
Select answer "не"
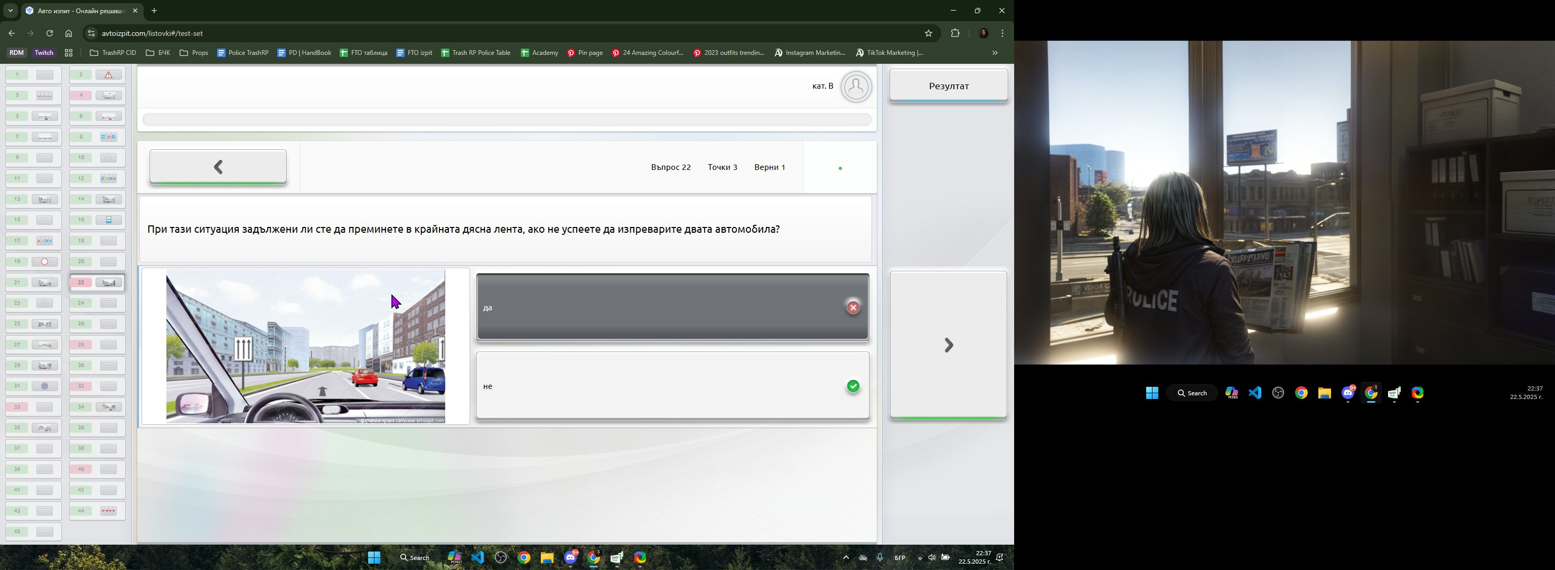pos(672,386)
